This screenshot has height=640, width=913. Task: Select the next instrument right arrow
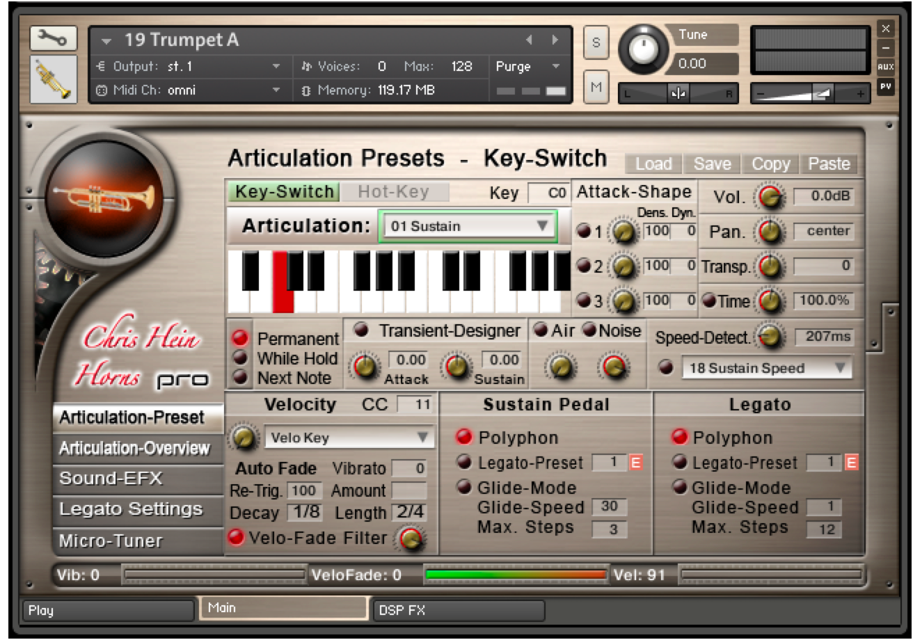tap(555, 40)
